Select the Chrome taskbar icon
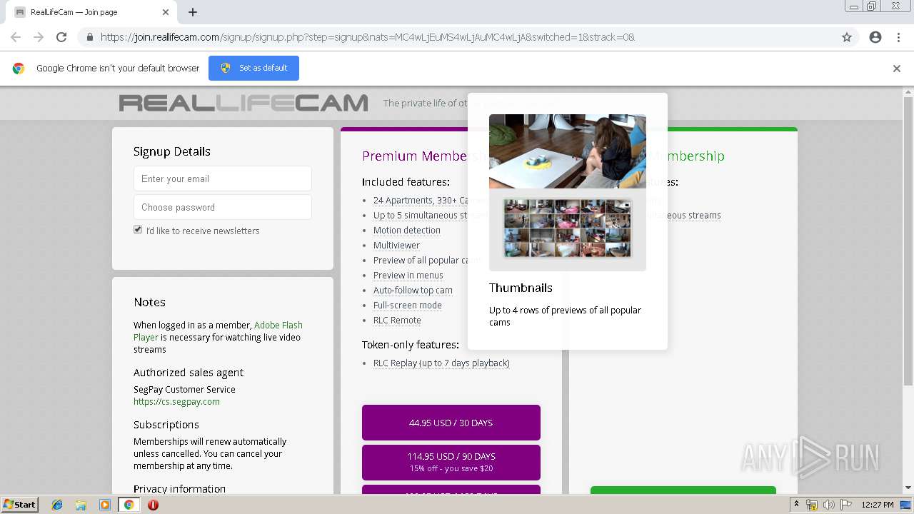Viewport: 914px width, 514px height. 129,505
